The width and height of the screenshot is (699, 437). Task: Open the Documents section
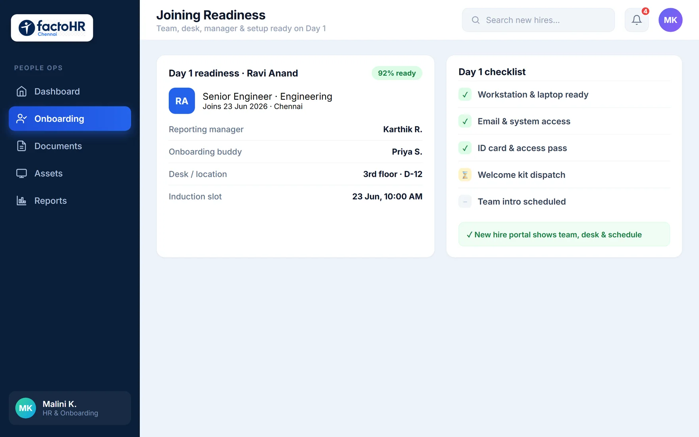coord(70,146)
